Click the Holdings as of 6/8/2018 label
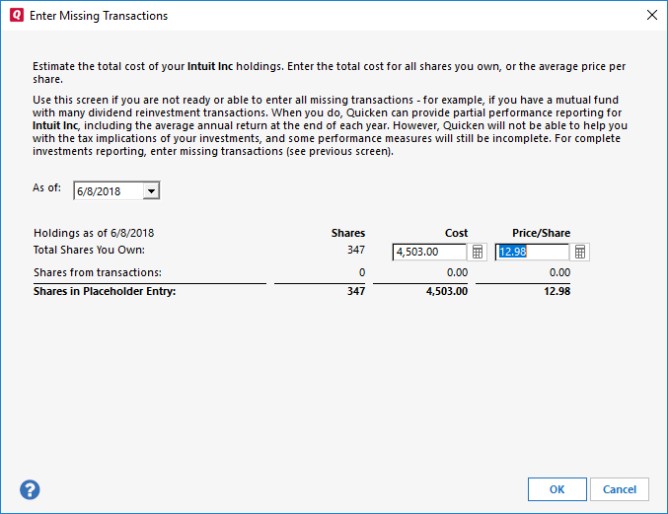 94,233
